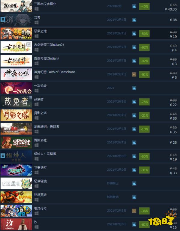Screen dimensions: 180x231
Task: Click the list badge icon on the 艾希 thumbnail
Action: click(3, 19)
